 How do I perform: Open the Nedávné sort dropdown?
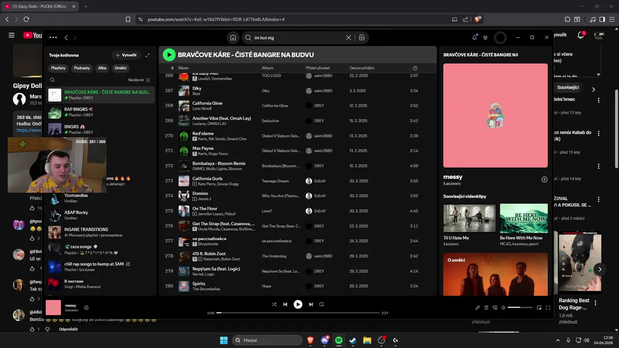click(x=139, y=80)
